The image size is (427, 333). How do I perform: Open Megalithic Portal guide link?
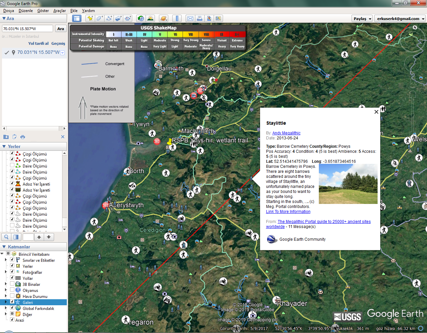(x=318, y=224)
